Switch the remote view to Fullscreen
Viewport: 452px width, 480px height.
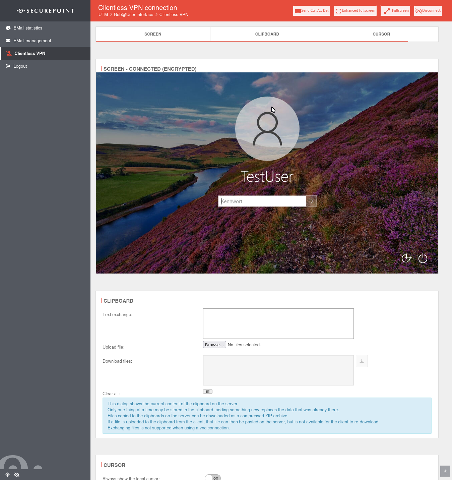click(x=396, y=11)
